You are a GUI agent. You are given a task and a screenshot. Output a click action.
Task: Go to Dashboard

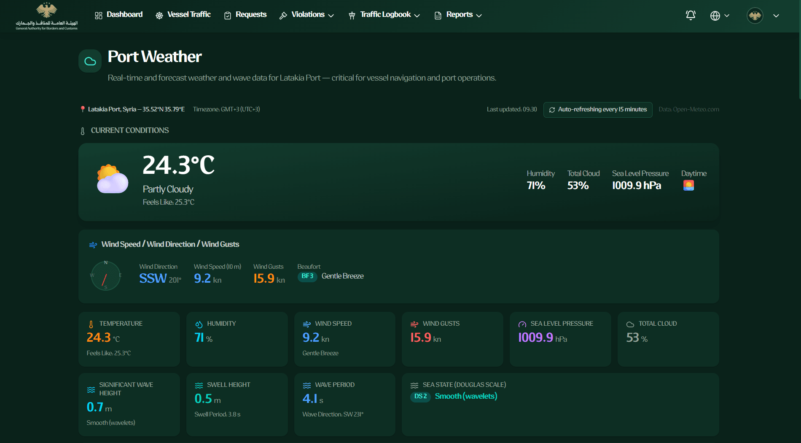coord(119,15)
